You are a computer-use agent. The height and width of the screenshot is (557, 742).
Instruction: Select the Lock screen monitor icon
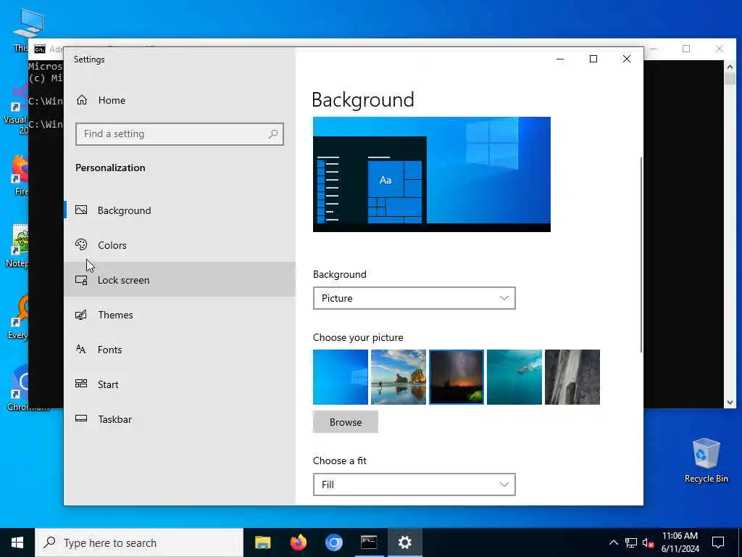(x=81, y=280)
